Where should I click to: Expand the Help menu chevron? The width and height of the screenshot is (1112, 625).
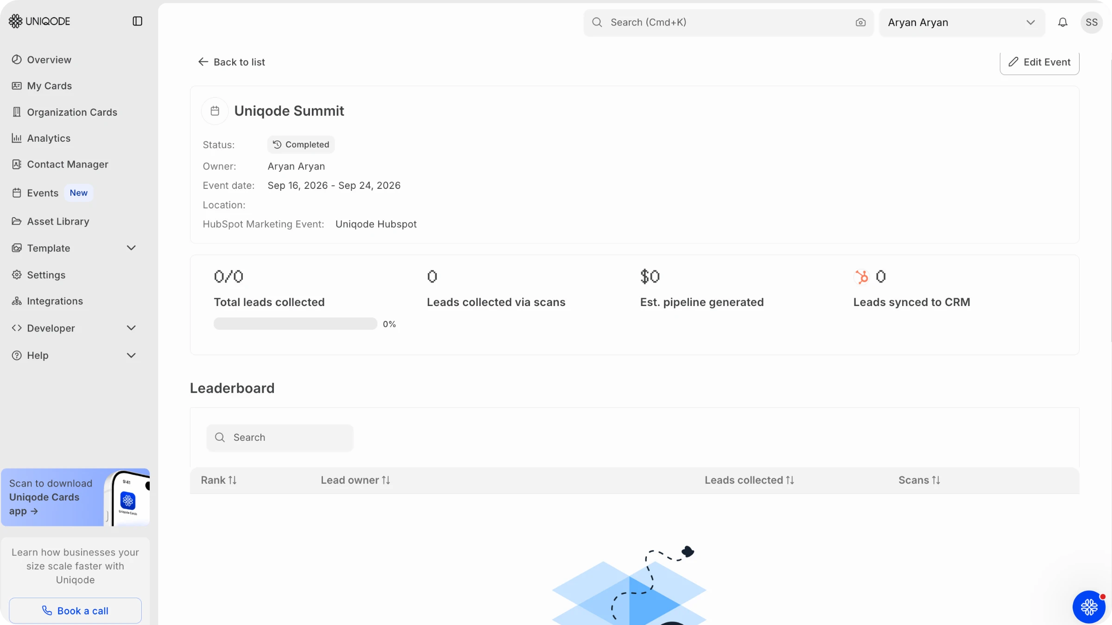[131, 356]
